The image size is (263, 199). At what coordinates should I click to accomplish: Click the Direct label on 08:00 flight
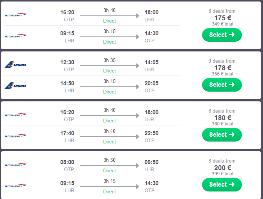coord(109,170)
